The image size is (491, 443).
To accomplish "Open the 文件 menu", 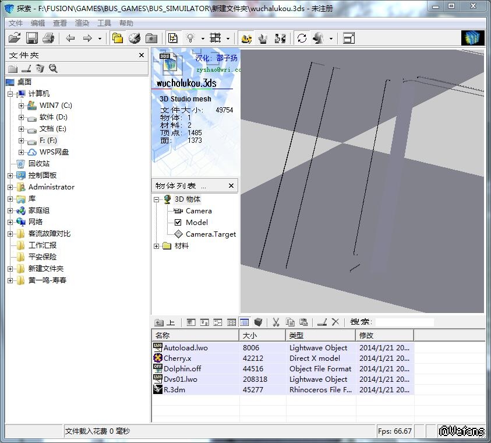I will (x=16, y=23).
